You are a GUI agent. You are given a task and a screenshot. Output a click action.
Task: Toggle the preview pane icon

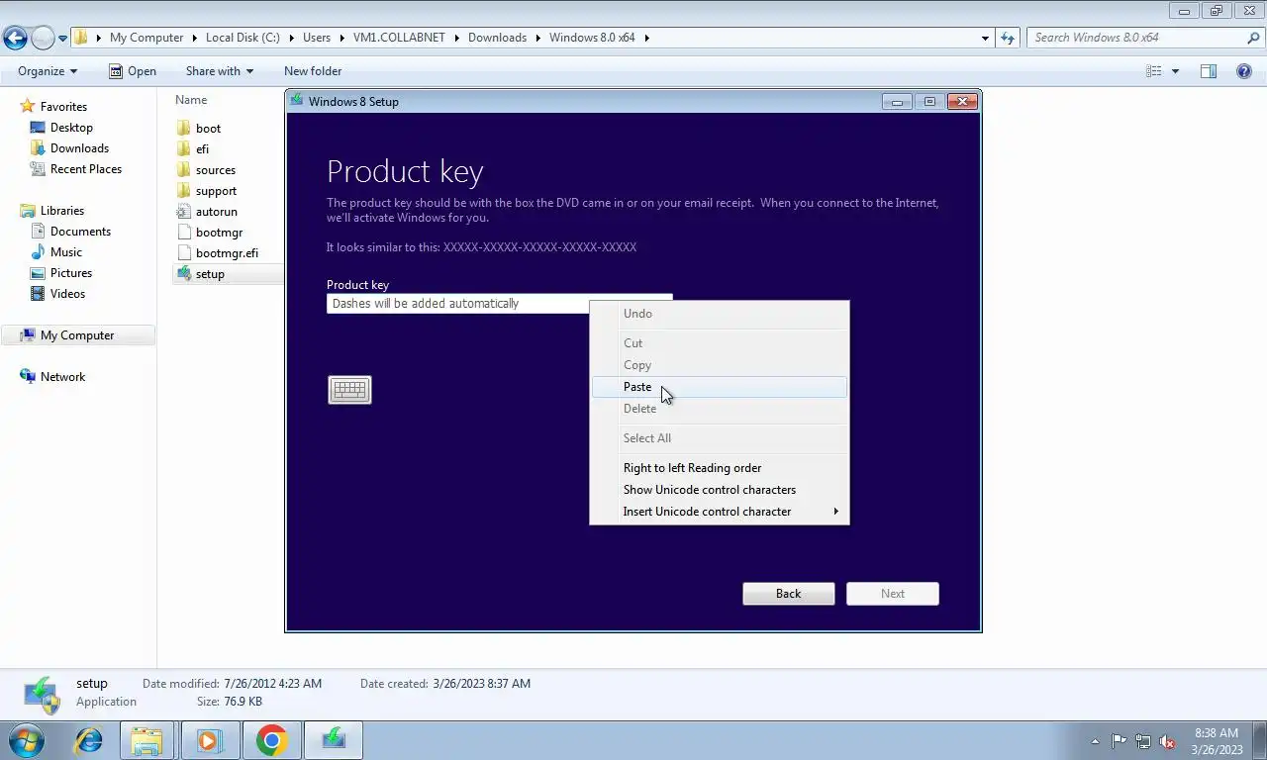click(1209, 71)
